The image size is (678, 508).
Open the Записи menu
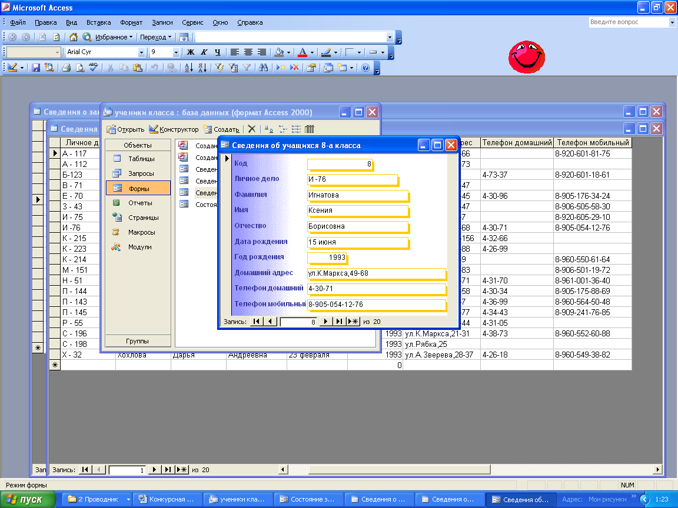pos(162,22)
